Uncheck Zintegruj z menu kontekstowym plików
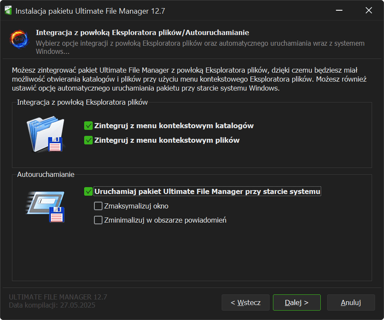 point(89,140)
